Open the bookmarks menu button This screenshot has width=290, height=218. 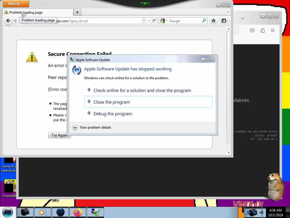point(224,21)
